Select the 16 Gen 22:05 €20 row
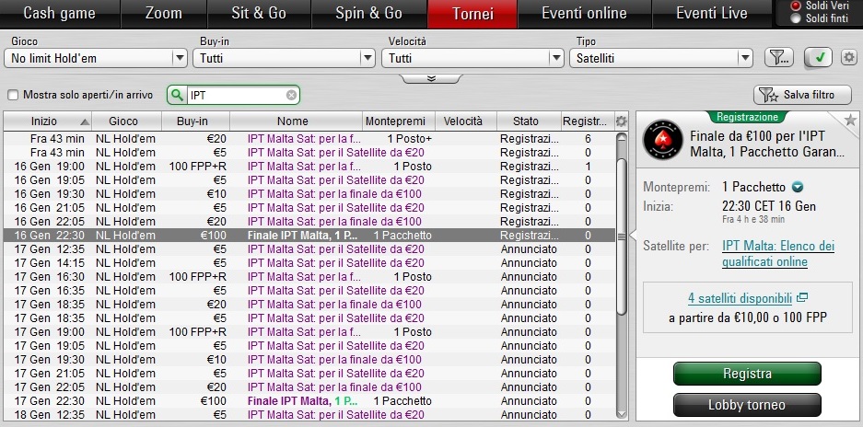Viewport: 863px width, 427px height. (309, 221)
